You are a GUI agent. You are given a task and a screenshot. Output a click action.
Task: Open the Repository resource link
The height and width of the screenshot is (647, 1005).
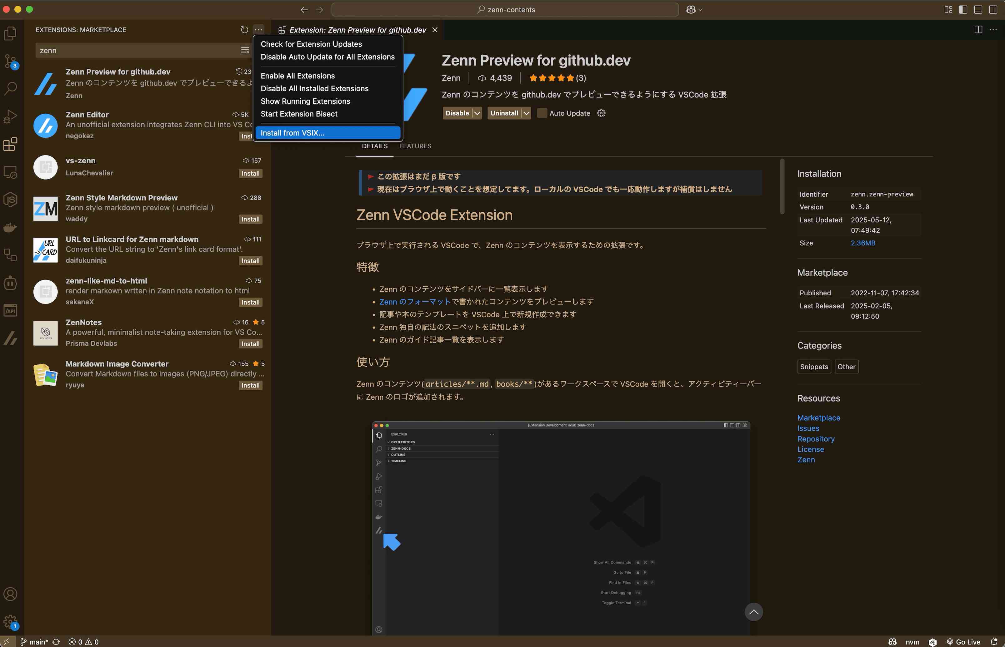click(x=815, y=439)
